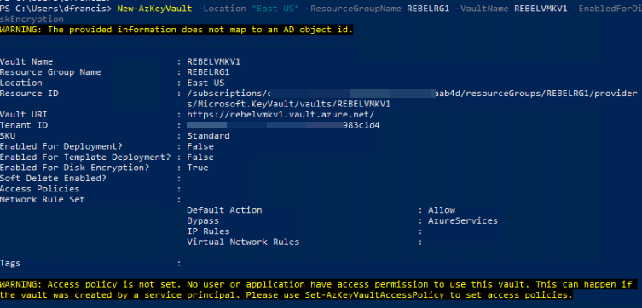Click the Vault Name value REBELVMKV1
Viewport: 642px width, 308px height.
[214, 61]
